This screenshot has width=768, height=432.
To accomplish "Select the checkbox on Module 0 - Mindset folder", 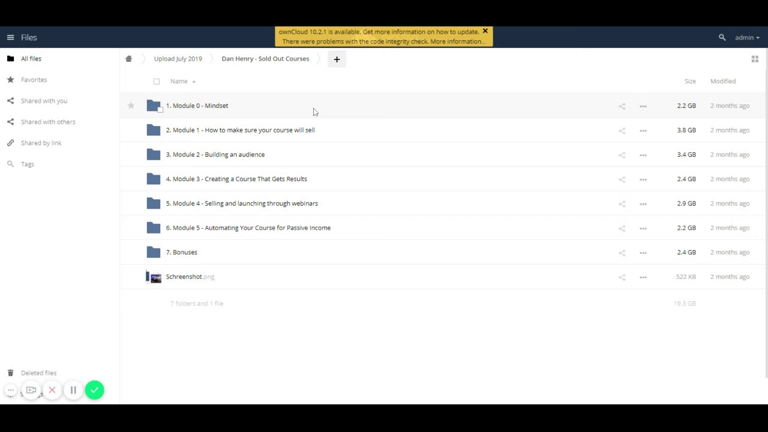I will tap(160, 110).
